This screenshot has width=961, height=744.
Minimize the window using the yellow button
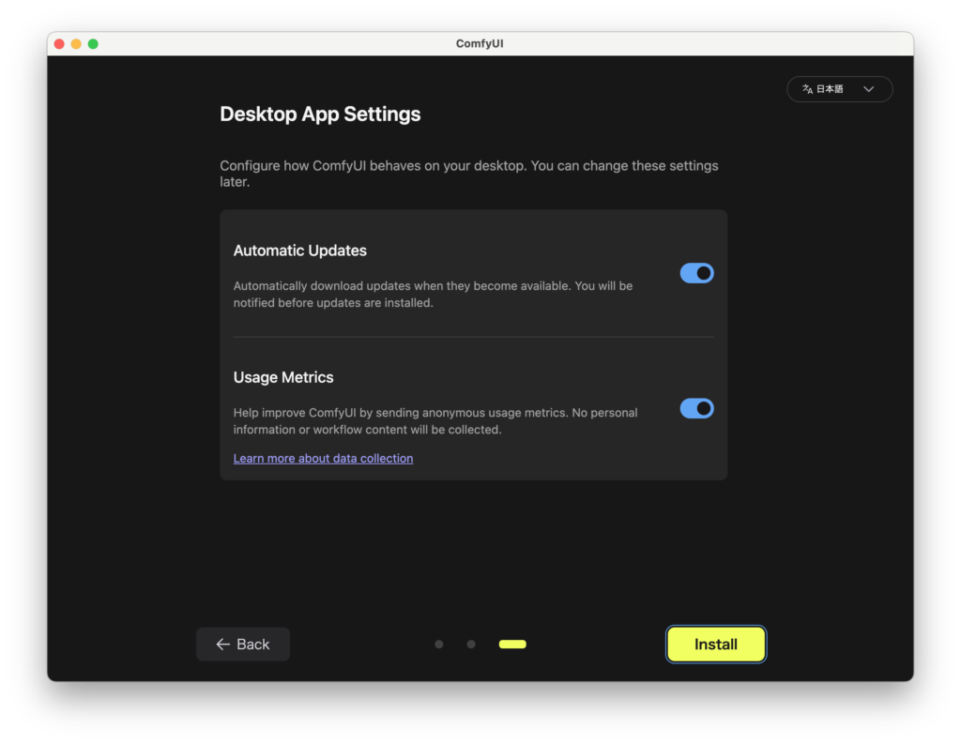click(x=76, y=44)
